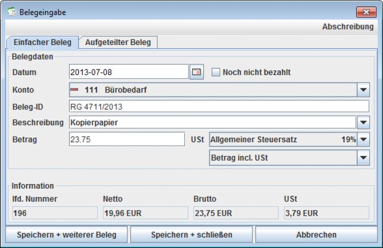Click the red minus icon in Konto
Viewport: 383px width, 248px height.
tap(75, 89)
